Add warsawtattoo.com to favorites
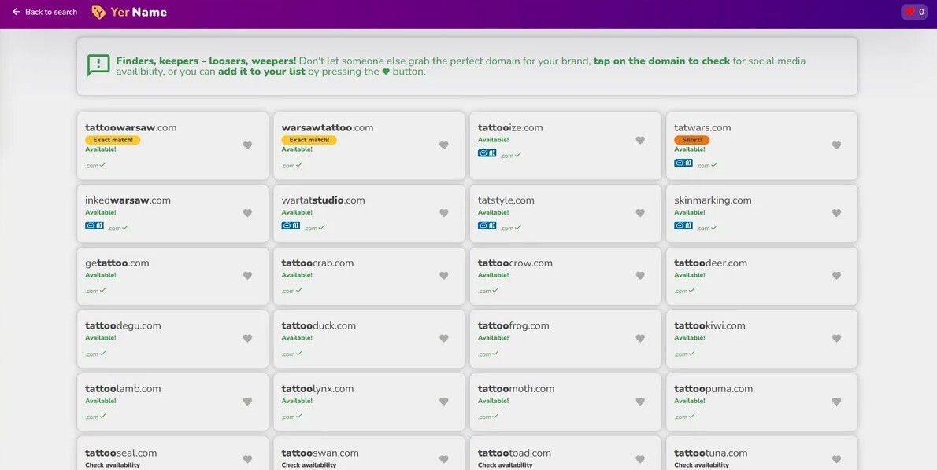937x470 pixels. click(x=443, y=145)
